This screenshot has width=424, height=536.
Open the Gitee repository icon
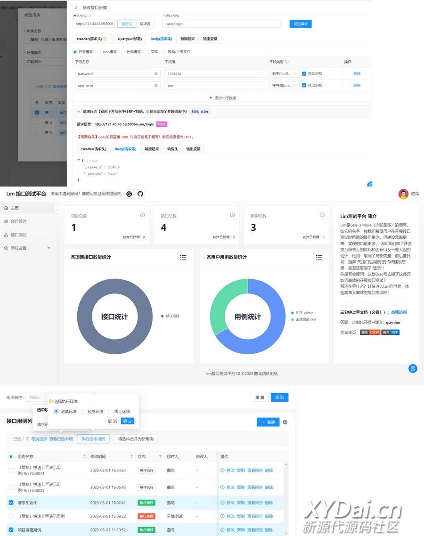pyautogui.click(x=129, y=194)
